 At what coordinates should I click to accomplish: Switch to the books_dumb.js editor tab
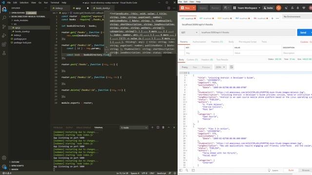[103, 8]
